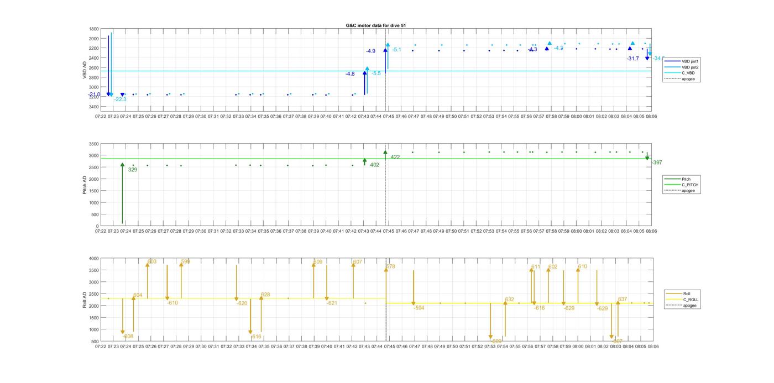Image resolution: width=774 pixels, height=383 pixels.
Task: Click the '602' roll label
Action: point(553,266)
